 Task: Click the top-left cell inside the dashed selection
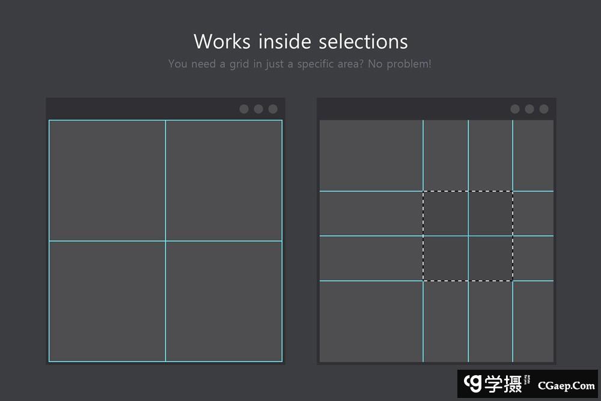click(445, 213)
